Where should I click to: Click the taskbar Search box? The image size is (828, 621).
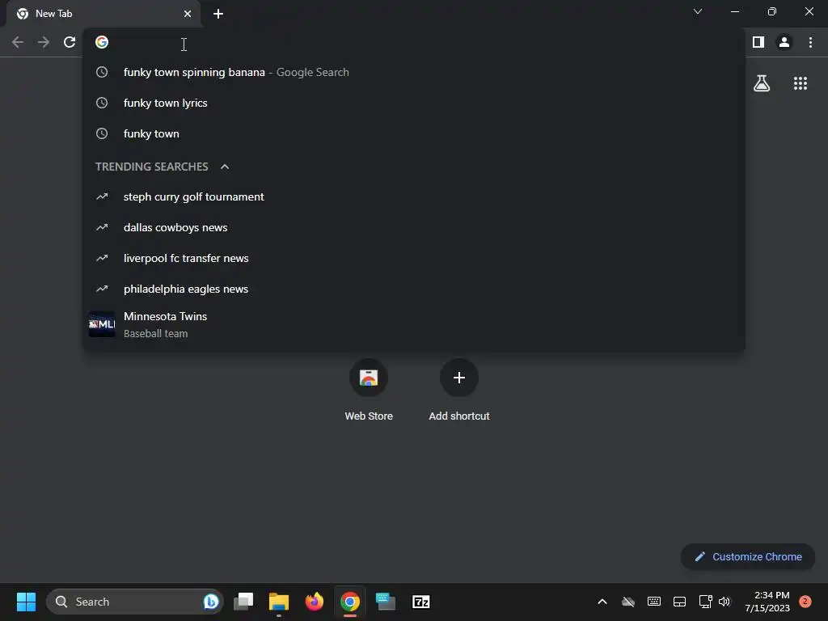pyautogui.click(x=135, y=602)
